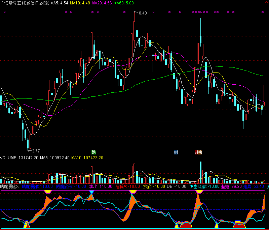Click the leftmost magenta × signal marker
The image size is (269, 230).
(5, 12)
